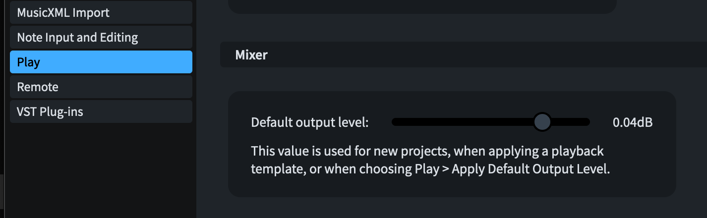Click the "Default output level:" label
The height and width of the screenshot is (218, 707).
(310, 122)
